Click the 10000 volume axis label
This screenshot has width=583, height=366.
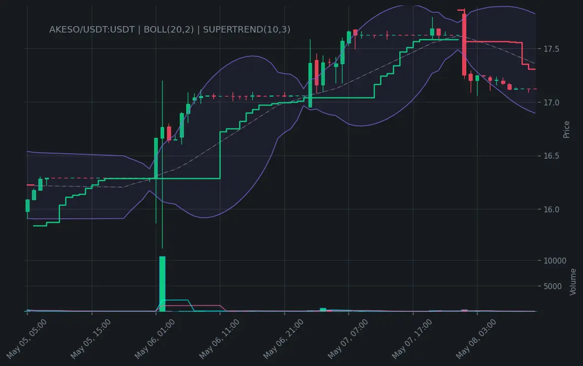555,261
